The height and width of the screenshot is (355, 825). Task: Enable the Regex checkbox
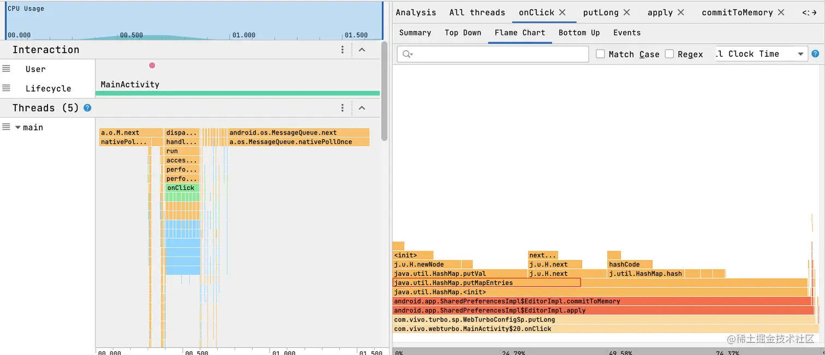coord(669,54)
